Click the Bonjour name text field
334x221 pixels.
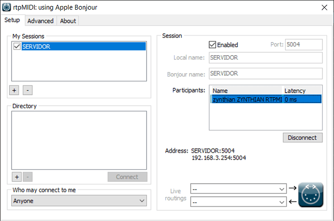pyautogui.click(x=265, y=74)
